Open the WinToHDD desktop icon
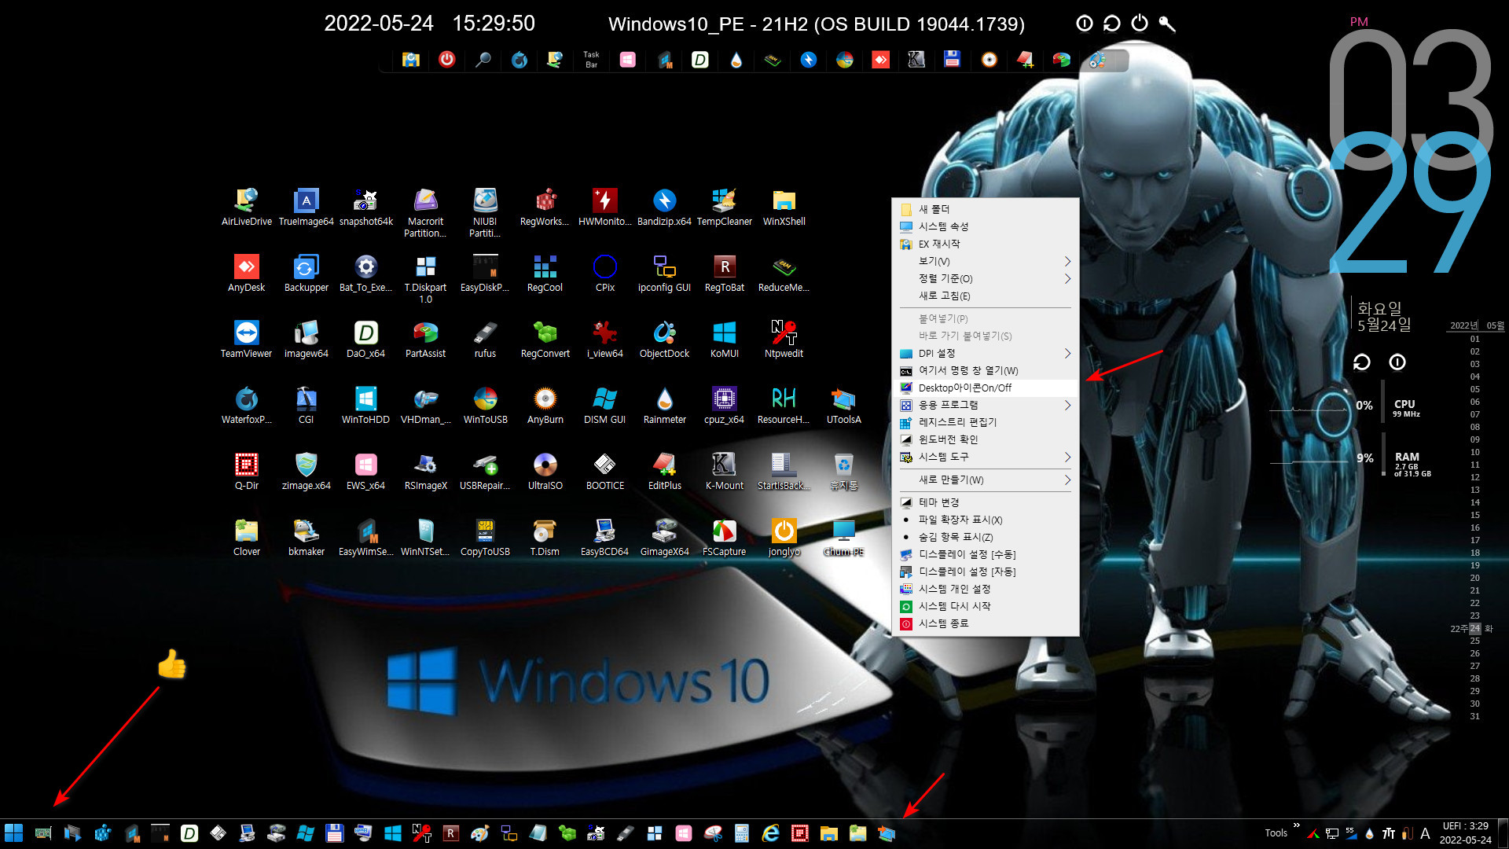This screenshot has height=849, width=1509. 365,405
